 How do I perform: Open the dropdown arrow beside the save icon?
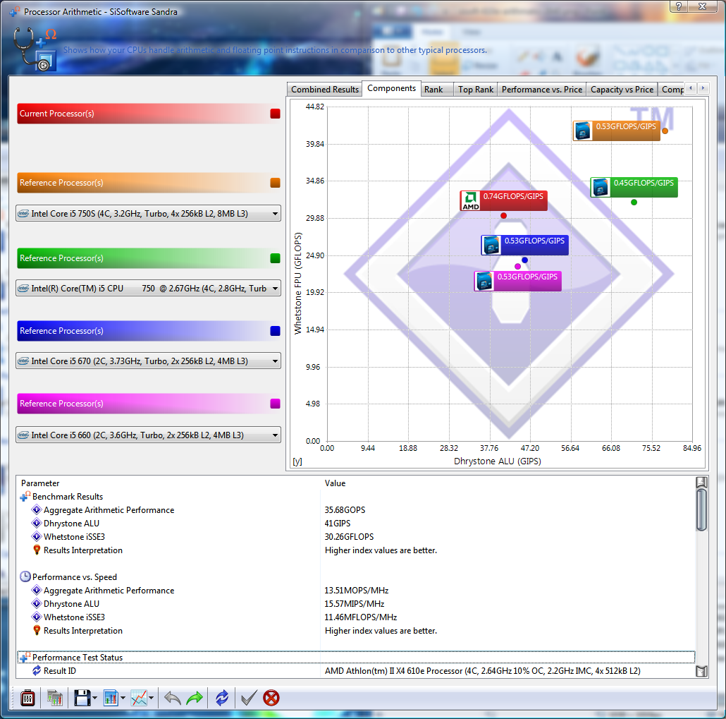[x=95, y=698]
